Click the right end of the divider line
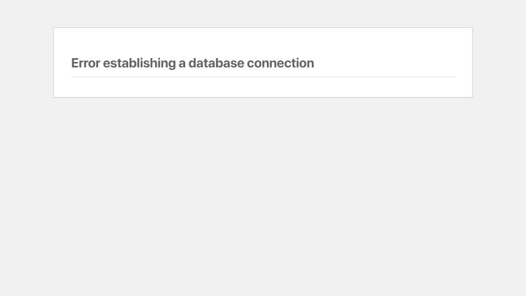The width and height of the screenshot is (526, 296). [x=453, y=77]
